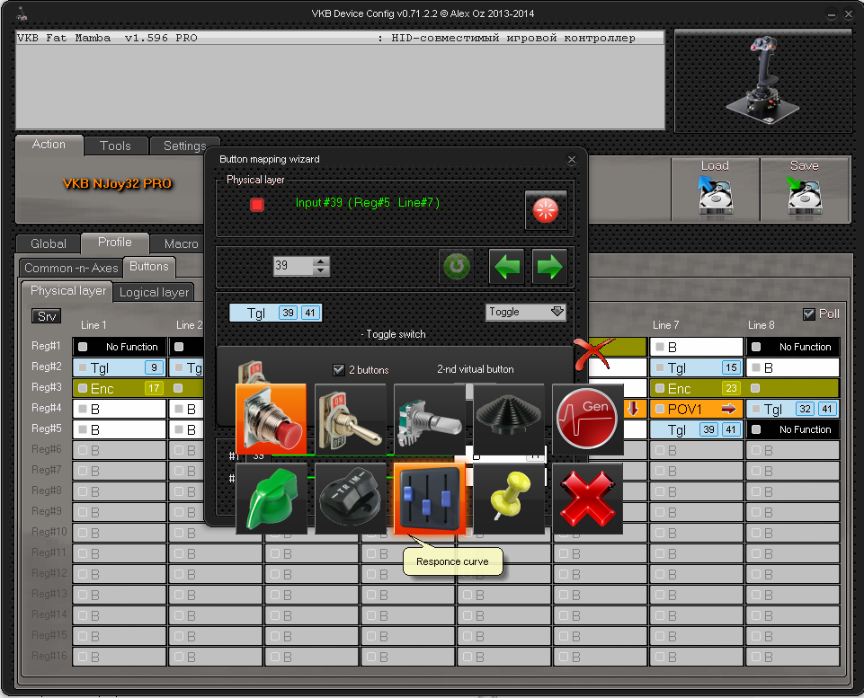Viewport: 864px width, 698px height.
Task: Click the Srv button
Action: 46,316
